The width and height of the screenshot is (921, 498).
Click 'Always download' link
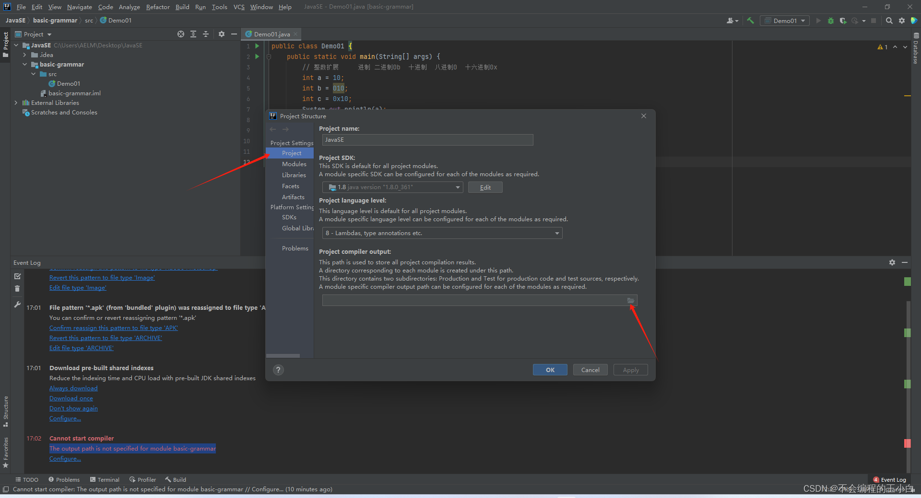(73, 388)
